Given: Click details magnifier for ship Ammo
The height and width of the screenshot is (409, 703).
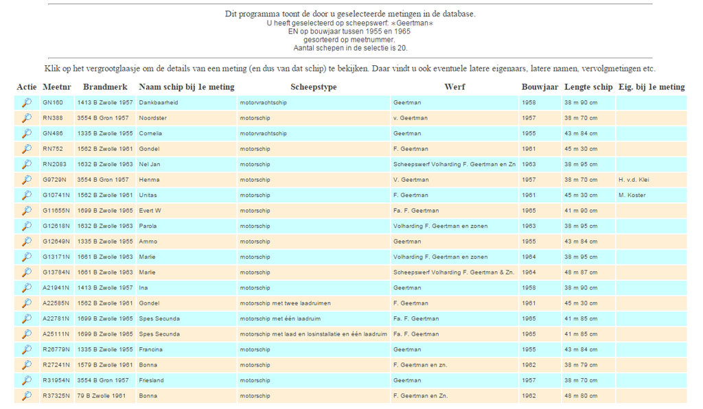Looking at the screenshot, I should click(x=26, y=242).
